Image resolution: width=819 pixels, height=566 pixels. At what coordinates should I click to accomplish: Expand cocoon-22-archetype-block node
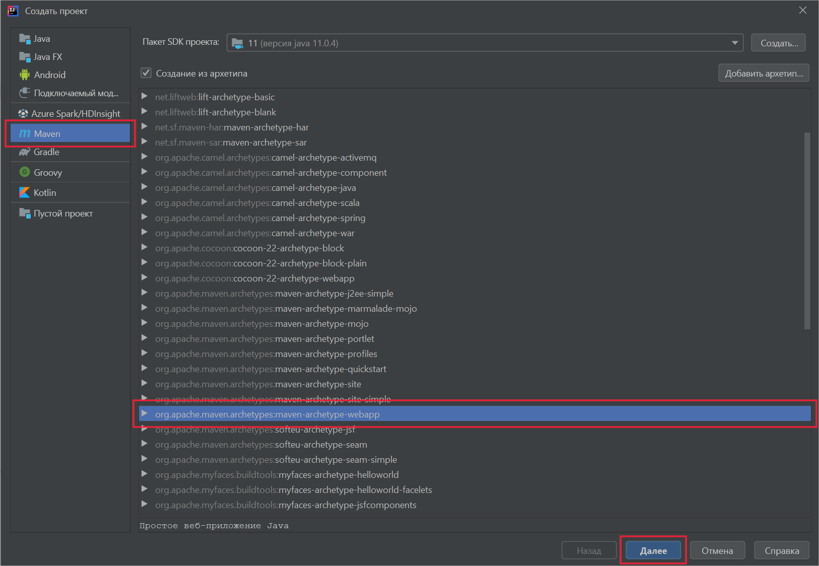tap(145, 247)
